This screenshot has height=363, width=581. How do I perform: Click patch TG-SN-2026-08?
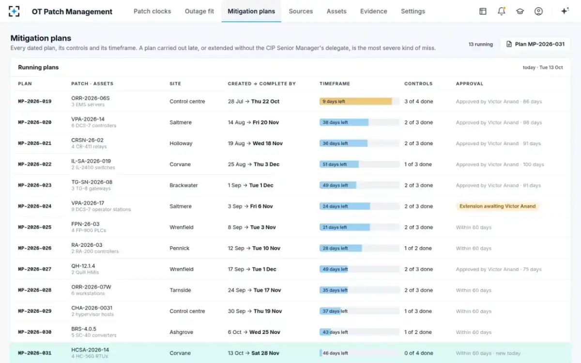92,182
